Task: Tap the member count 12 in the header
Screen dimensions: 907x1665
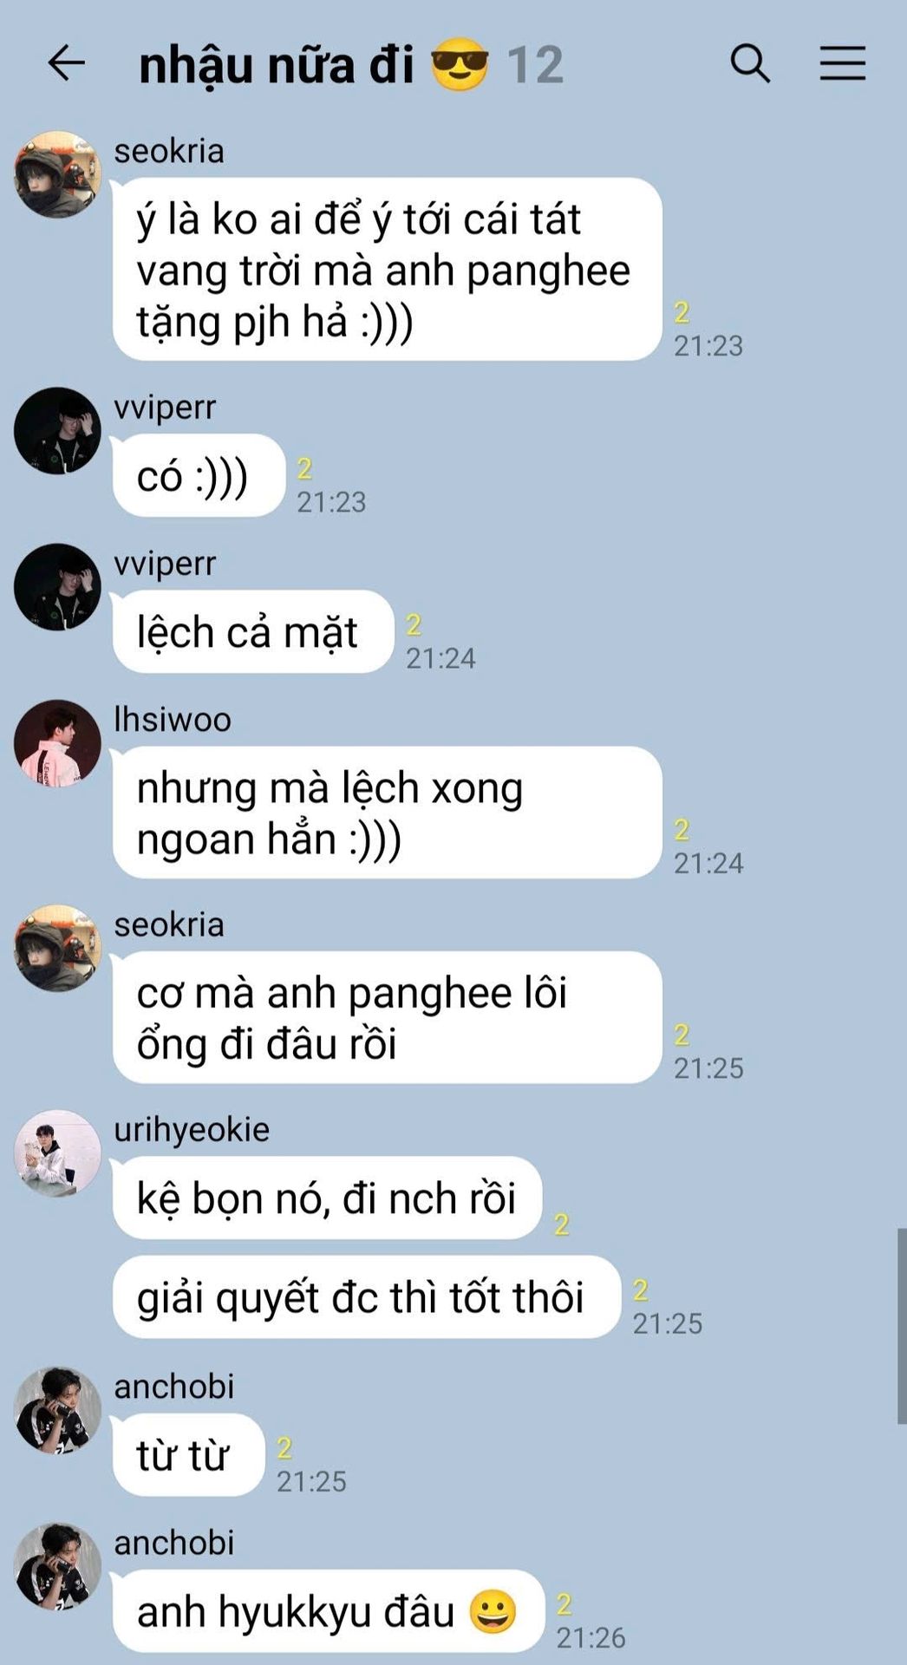Action: coord(535,65)
